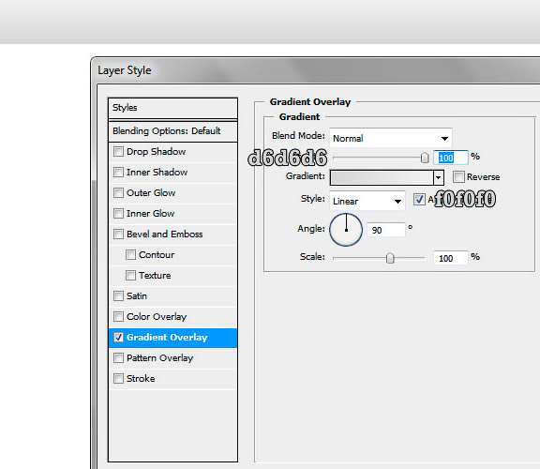Turn on the Color Overlay checkbox

[118, 317]
